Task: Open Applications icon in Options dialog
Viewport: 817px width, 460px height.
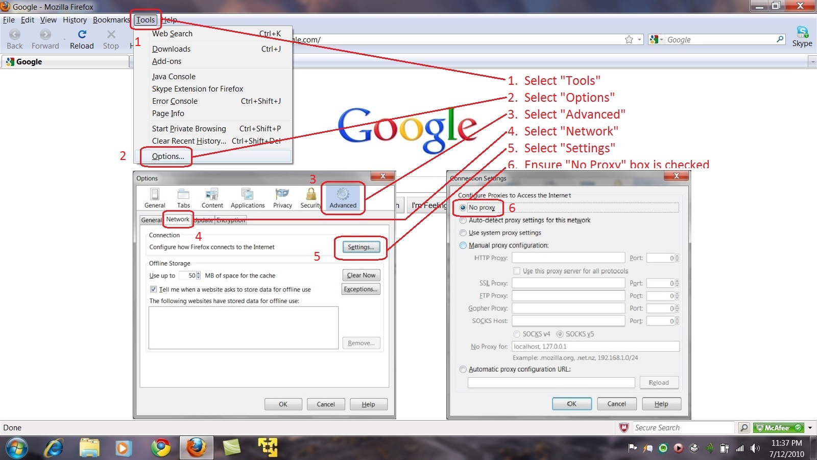Action: [x=248, y=194]
